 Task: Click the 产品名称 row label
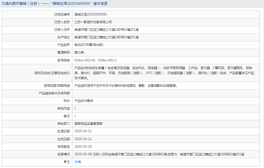[x=64, y=45]
